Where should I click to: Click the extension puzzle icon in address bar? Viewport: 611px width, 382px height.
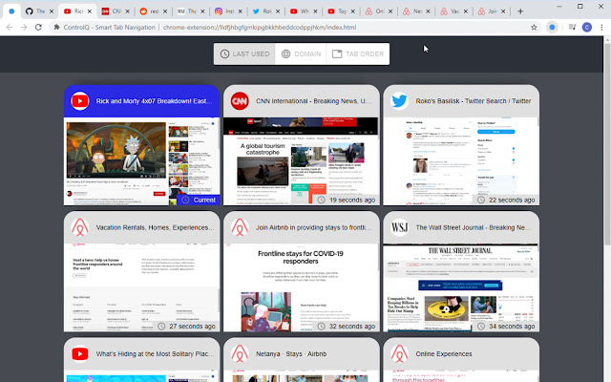57,28
